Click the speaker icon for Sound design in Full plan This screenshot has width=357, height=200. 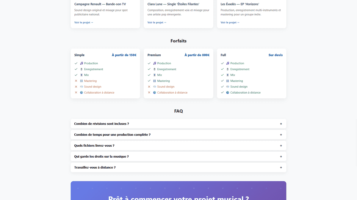point(228,87)
